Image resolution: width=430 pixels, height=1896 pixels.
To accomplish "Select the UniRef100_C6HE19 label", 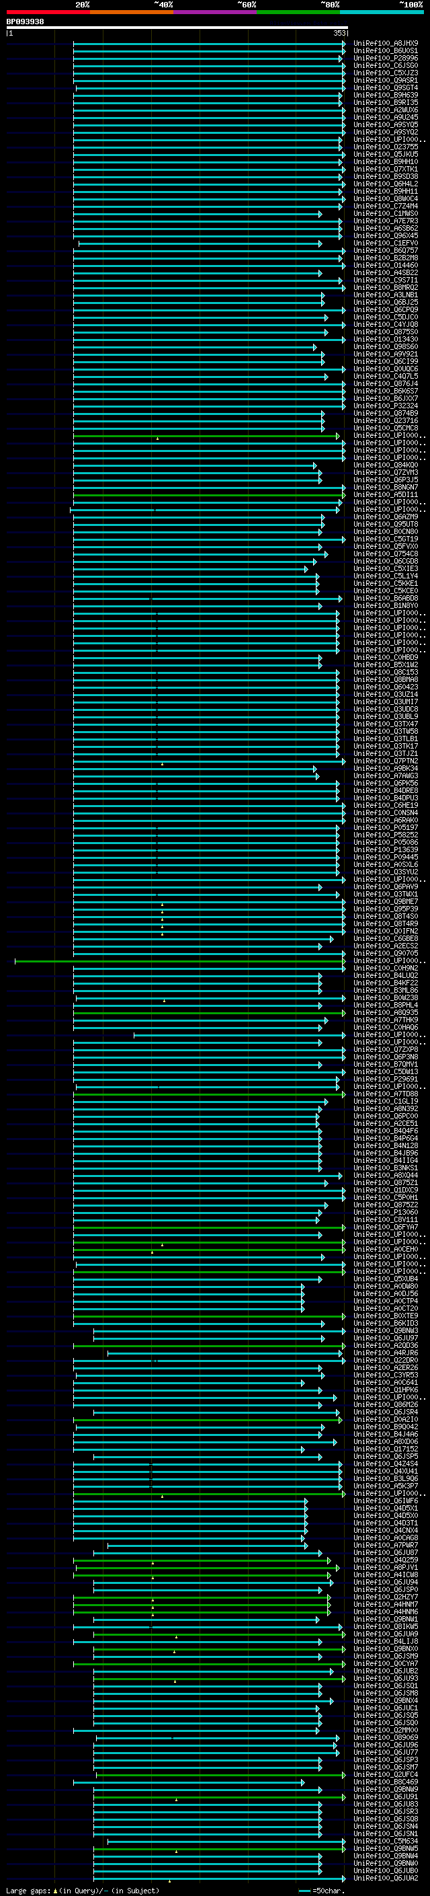I will (386, 805).
